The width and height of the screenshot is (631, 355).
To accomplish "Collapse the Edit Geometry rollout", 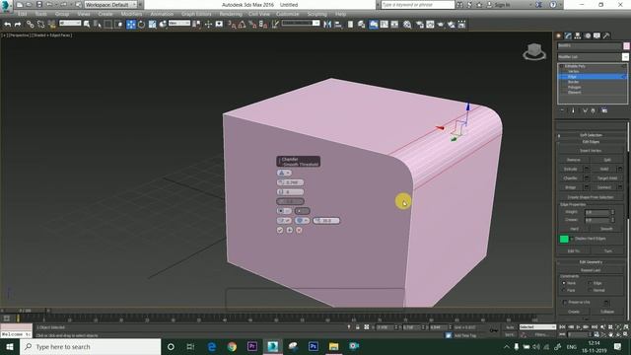I will pyautogui.click(x=591, y=262).
